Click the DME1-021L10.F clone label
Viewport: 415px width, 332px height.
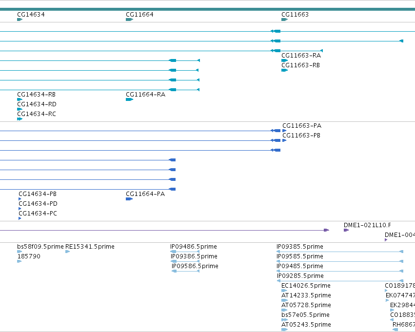coord(367,225)
